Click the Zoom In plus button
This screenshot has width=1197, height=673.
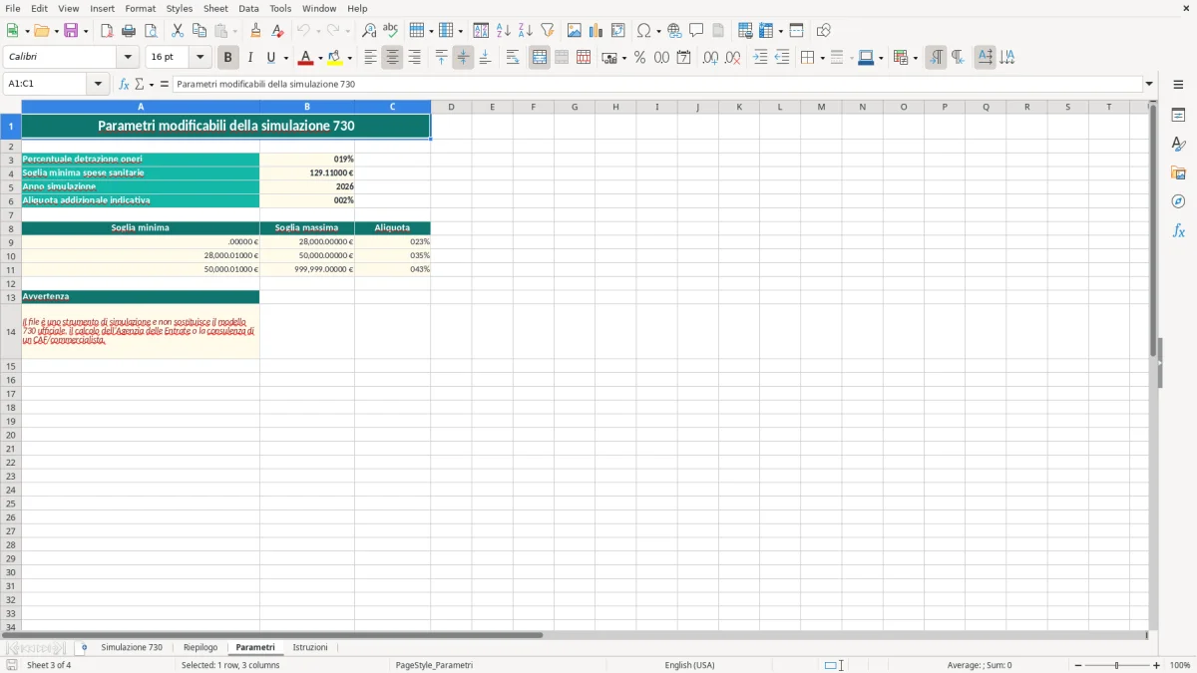1157,665
